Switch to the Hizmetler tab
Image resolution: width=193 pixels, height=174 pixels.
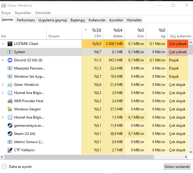pyautogui.click(x=134, y=20)
